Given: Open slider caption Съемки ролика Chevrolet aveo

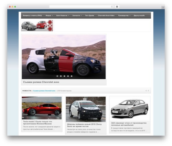Looking at the screenshot, I should point(41,82).
